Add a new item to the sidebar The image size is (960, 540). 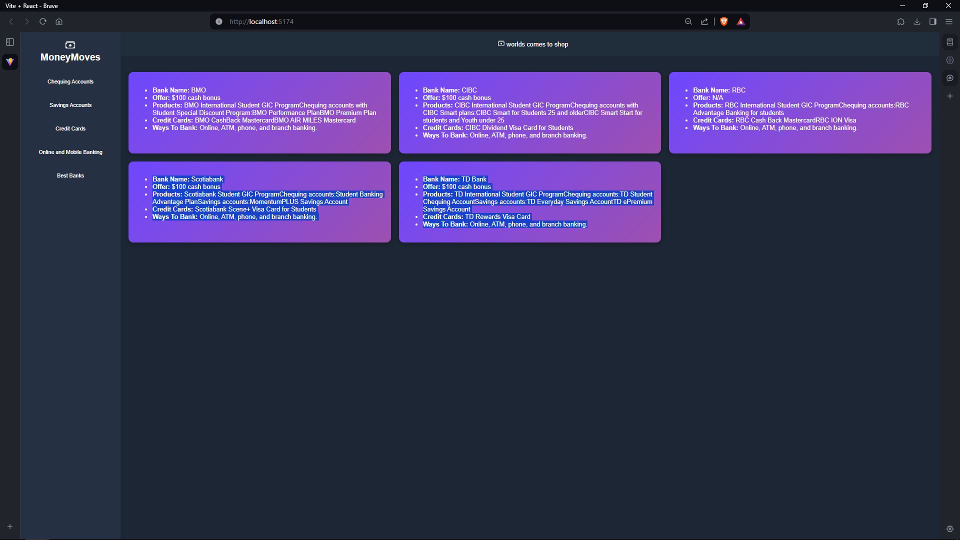coord(949,96)
